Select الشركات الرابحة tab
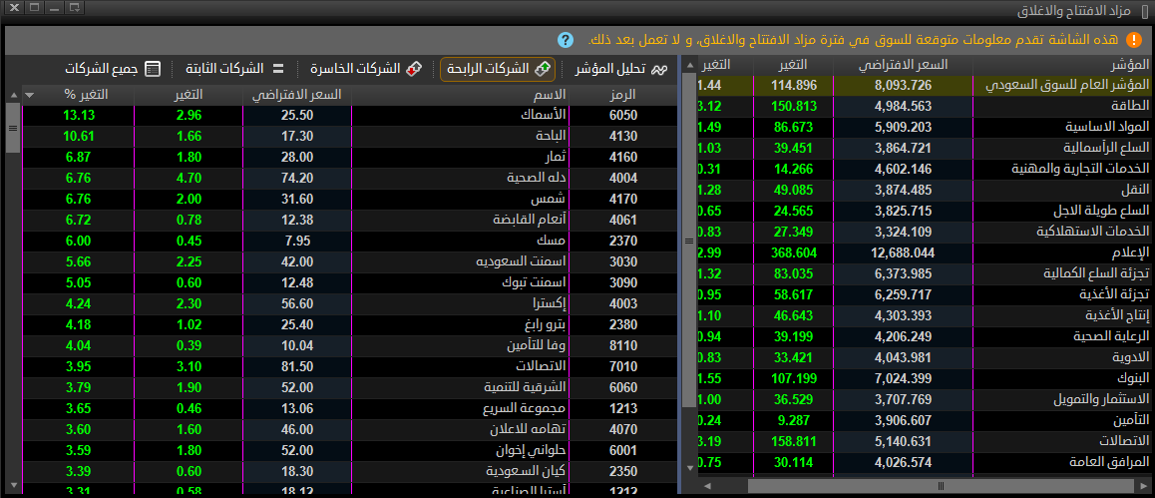 498,69
